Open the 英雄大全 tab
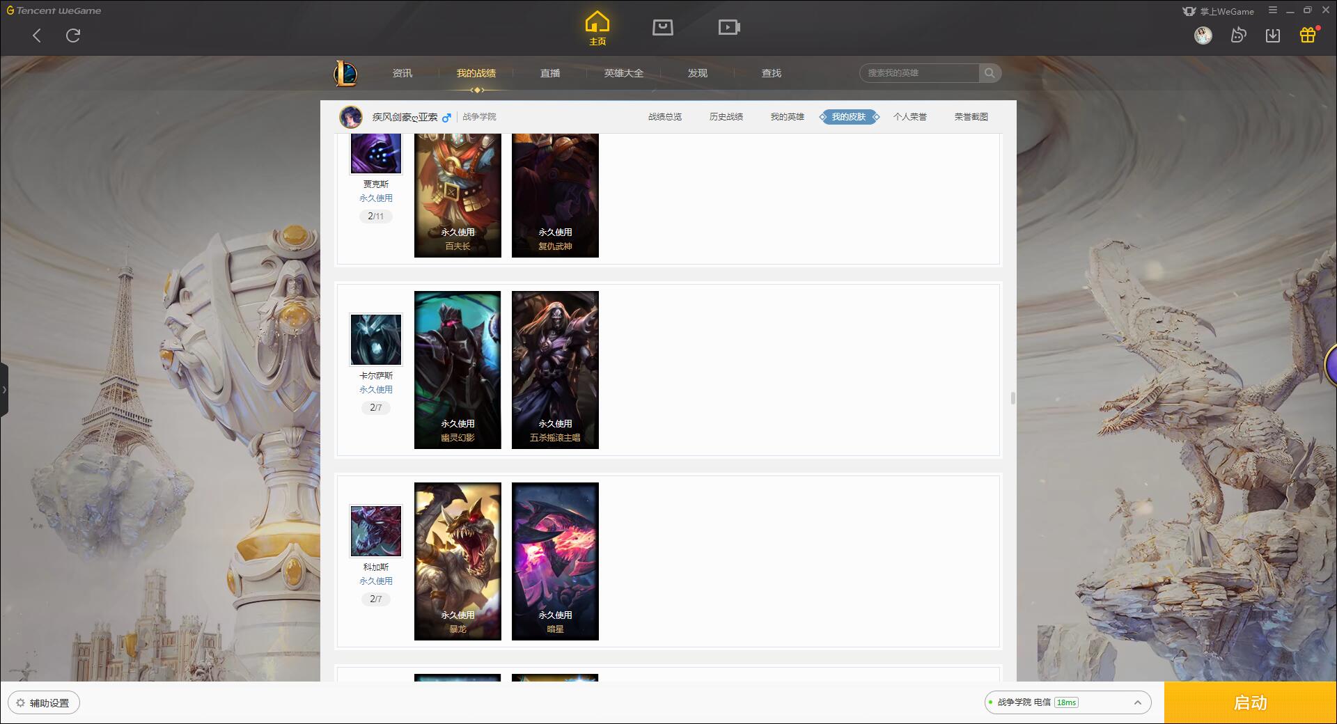This screenshot has width=1337, height=724. pyautogui.click(x=624, y=73)
